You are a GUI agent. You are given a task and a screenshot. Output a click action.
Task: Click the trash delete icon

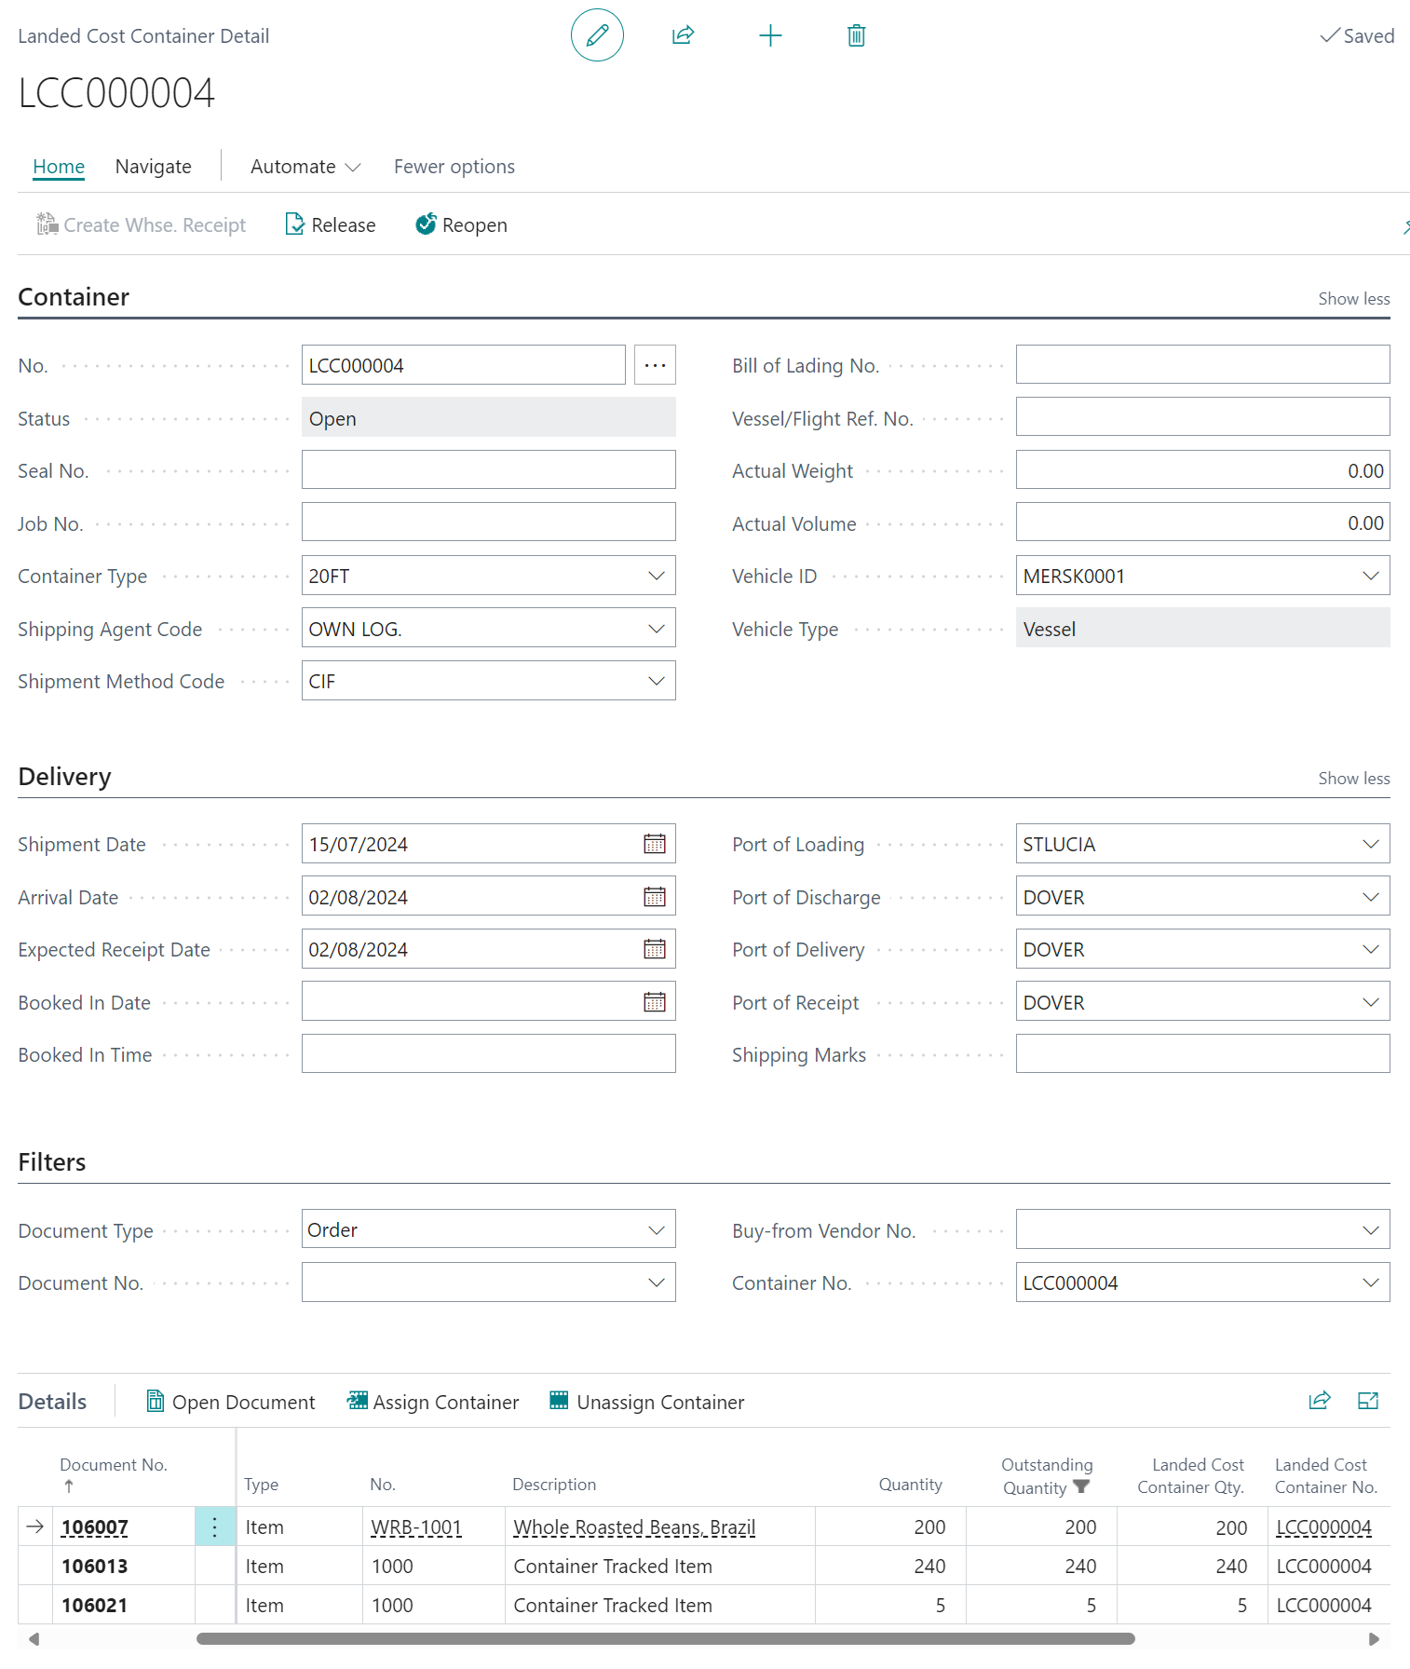[x=856, y=35]
